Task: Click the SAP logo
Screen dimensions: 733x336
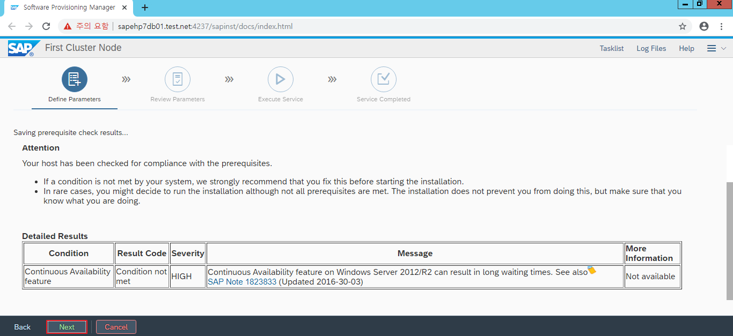Action: (23, 48)
